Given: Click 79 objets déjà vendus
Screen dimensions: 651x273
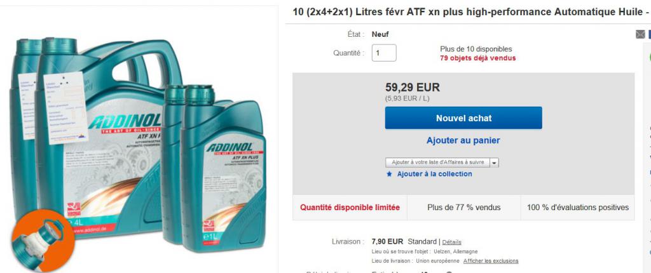Looking at the screenshot, I should [478, 58].
